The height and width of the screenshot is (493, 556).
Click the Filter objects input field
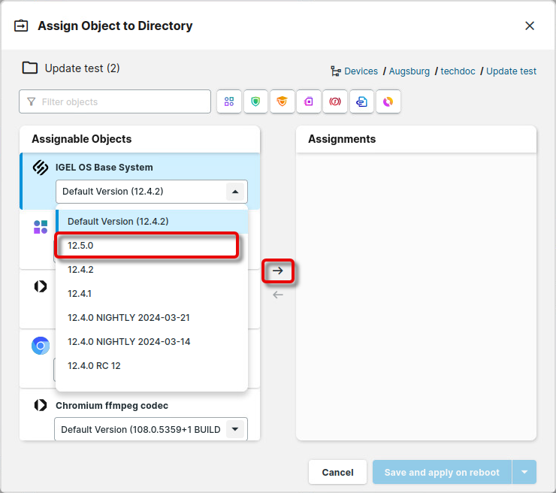pos(115,101)
